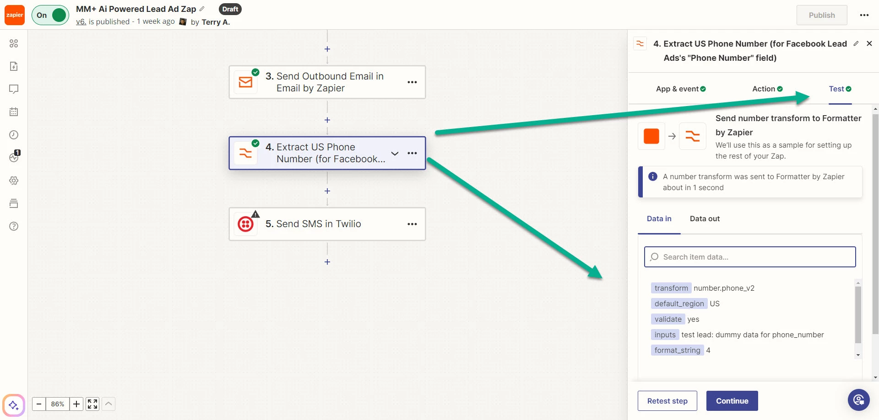Toggle the Zap On/Off switch
879x420 pixels.
50,15
